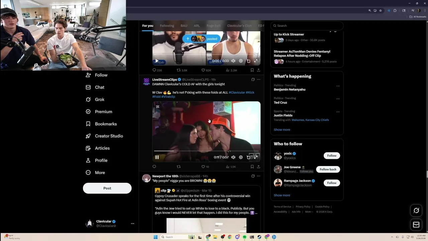
Task: Pause the LiveStreamClips video
Action: (x=157, y=157)
